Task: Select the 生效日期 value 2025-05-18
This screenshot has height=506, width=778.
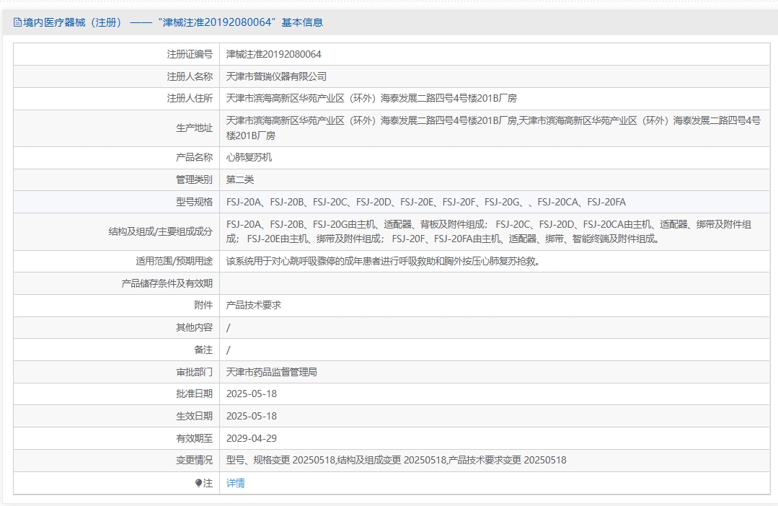Action: pyautogui.click(x=252, y=416)
